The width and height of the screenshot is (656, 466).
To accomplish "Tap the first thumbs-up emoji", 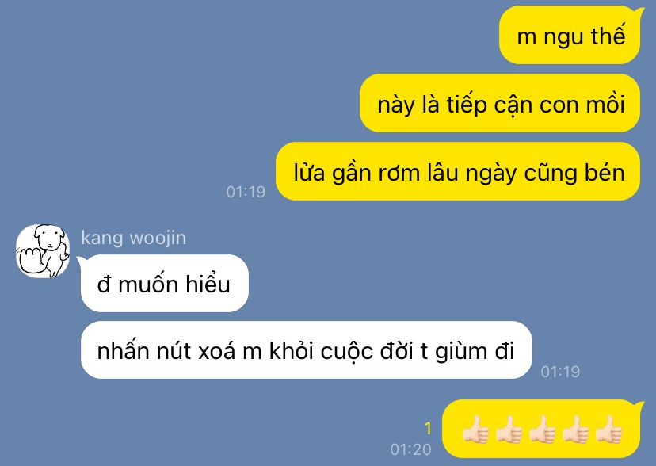I will [475, 430].
